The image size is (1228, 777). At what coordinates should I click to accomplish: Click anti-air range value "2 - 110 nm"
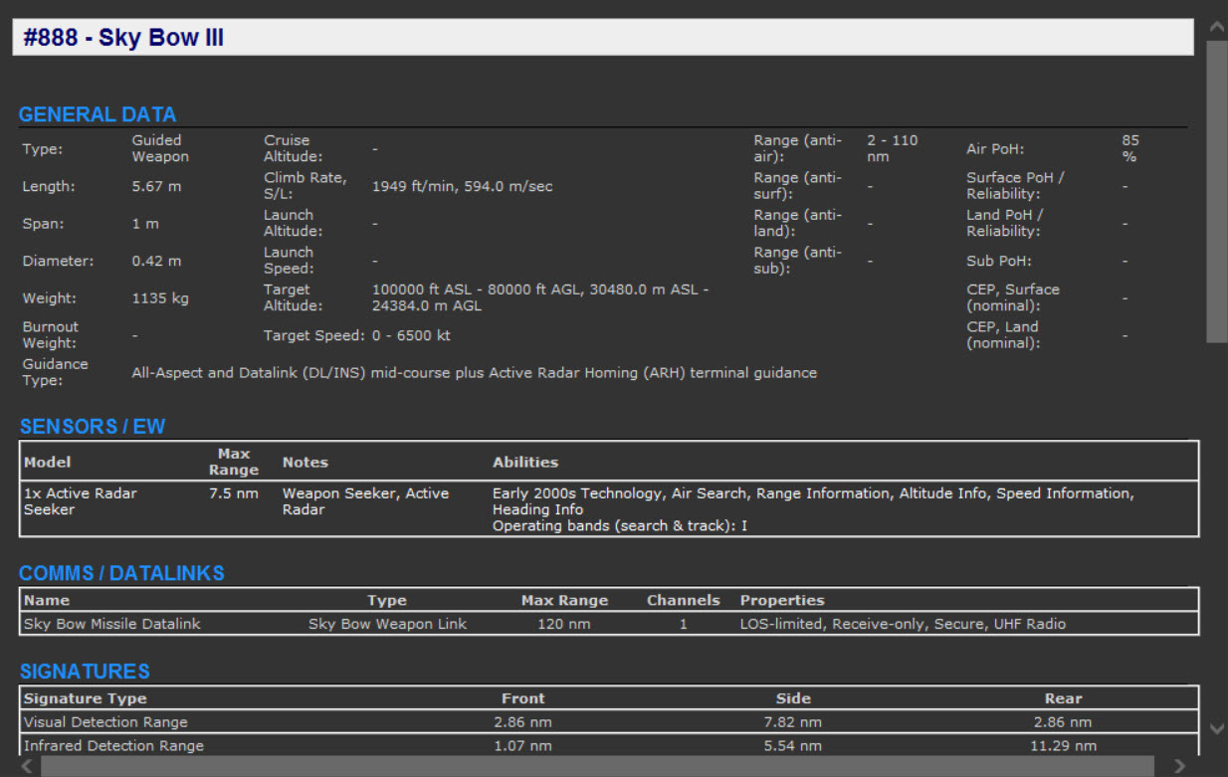click(x=892, y=148)
